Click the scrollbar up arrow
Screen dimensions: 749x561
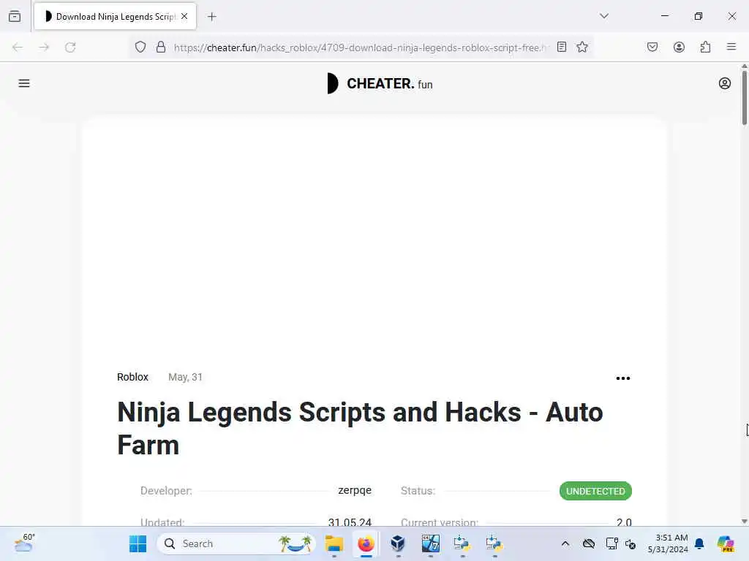pos(744,66)
